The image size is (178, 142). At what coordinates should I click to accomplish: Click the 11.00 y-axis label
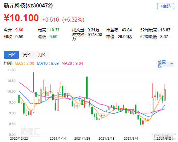[11, 70]
